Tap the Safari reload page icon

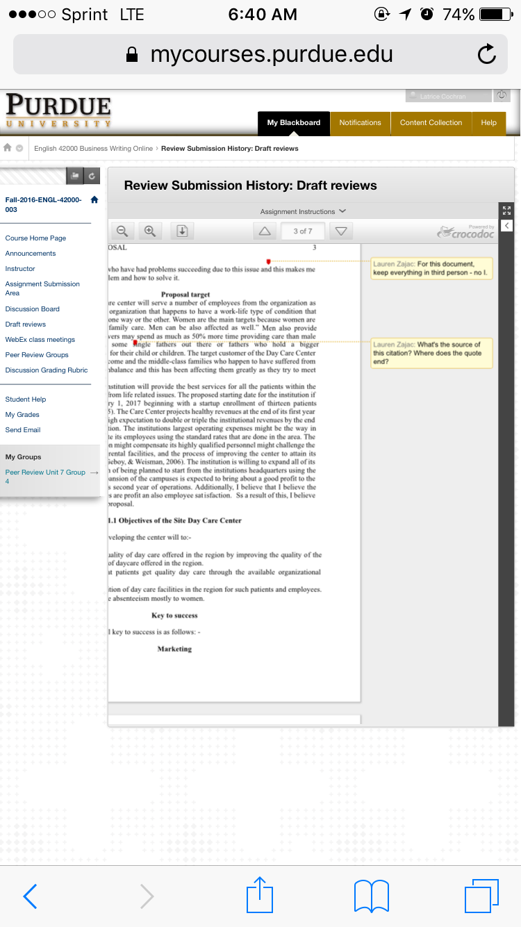click(x=488, y=54)
